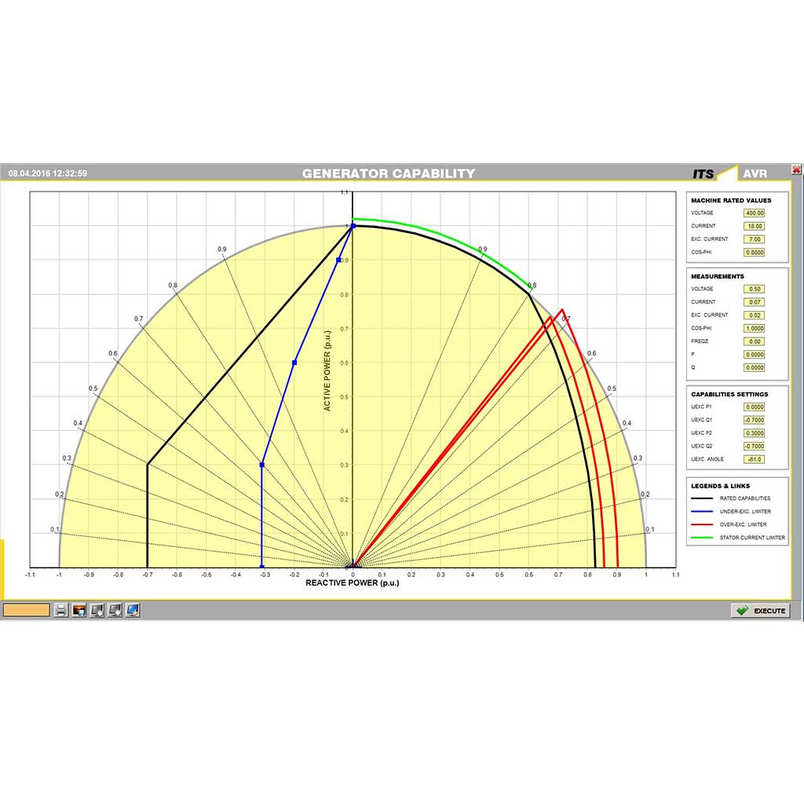Click the ITS logo in header
Viewport: 804px width, 785px height.
703,173
